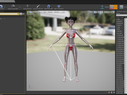The width and height of the screenshot is (127, 95).
Task: Click the Morph Target panel wrench icon
Action: pyautogui.click(x=117, y=11)
